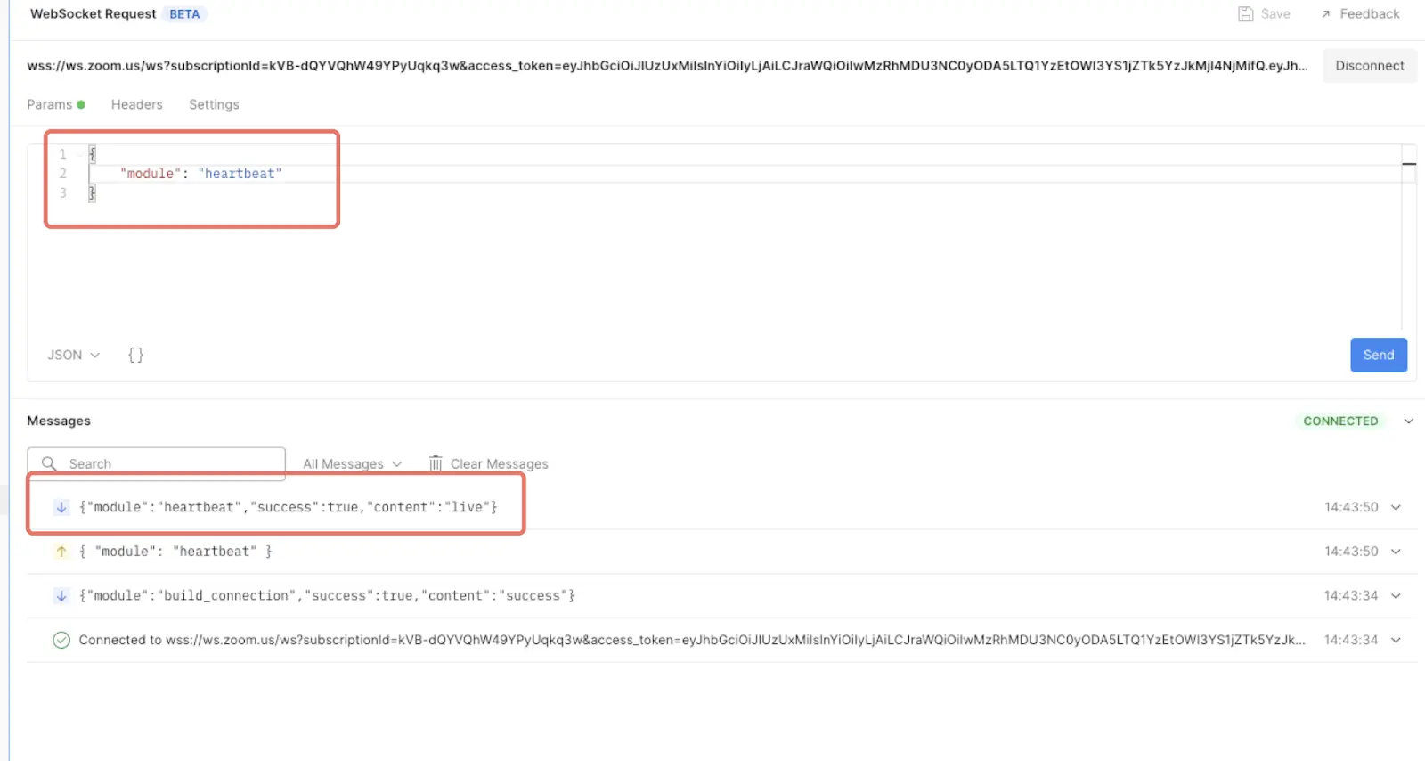Collapse the Messages panel chevron
This screenshot has width=1425, height=761.
(1408, 421)
